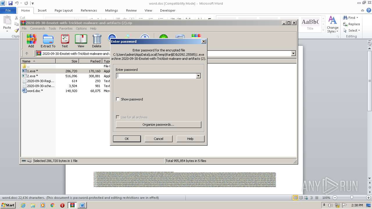Click the Paste clipboard icon in Word

tap(7, 20)
